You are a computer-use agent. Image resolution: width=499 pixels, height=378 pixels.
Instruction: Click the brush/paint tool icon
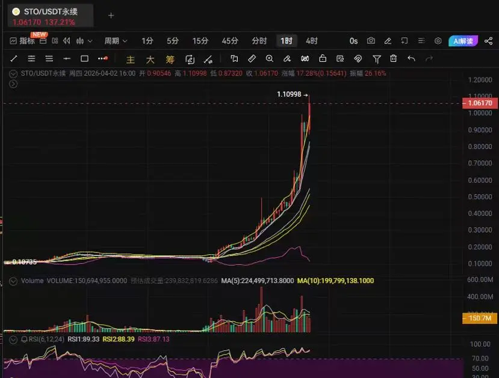(x=287, y=58)
